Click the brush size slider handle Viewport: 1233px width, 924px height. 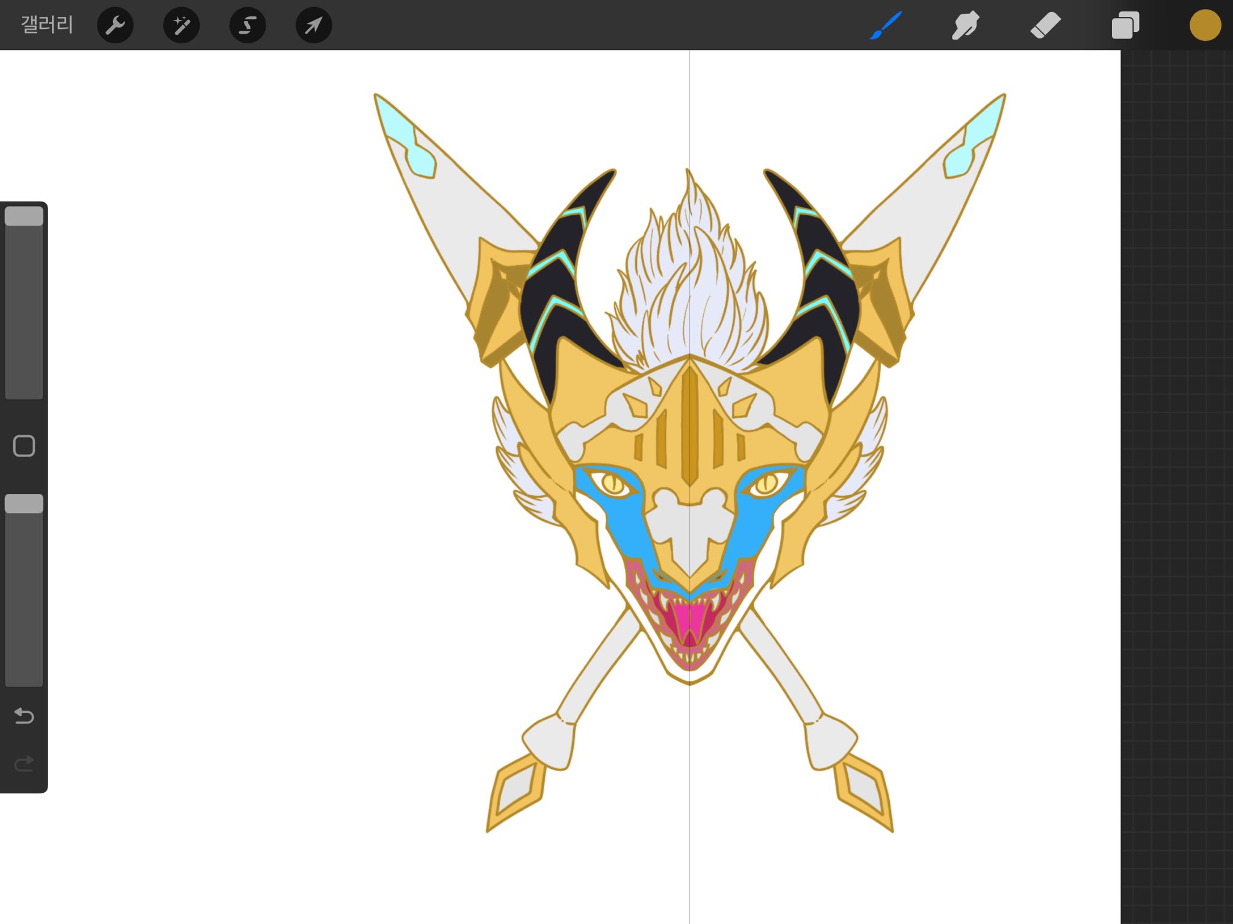(x=24, y=216)
